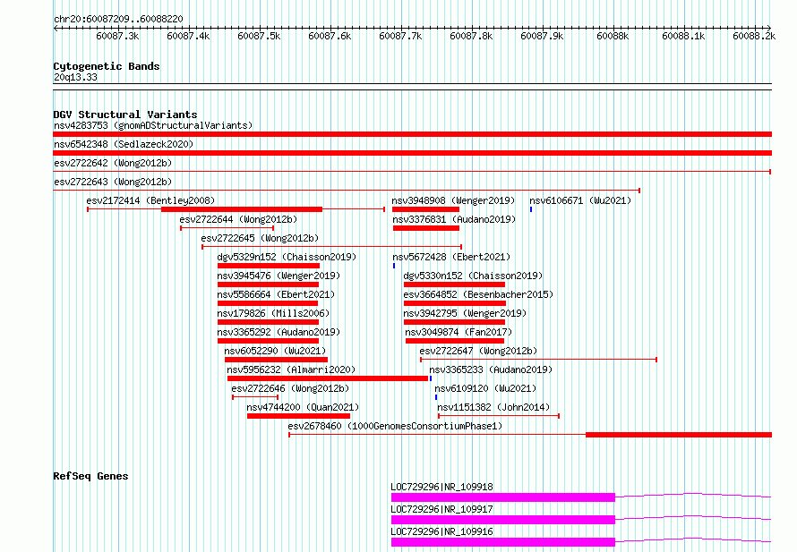Viewport: 797px width, 552px height.
Task: Click the 20q13.33 band label
Action: tap(75, 77)
